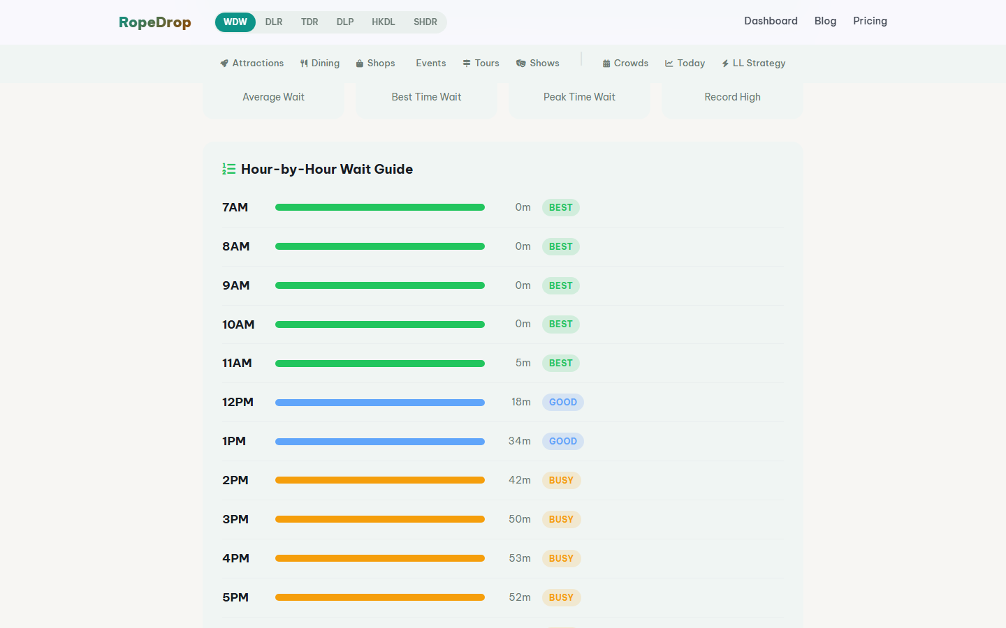The image size is (1006, 628).
Task: Click the Hour-by-Hour list icon
Action: point(228,169)
